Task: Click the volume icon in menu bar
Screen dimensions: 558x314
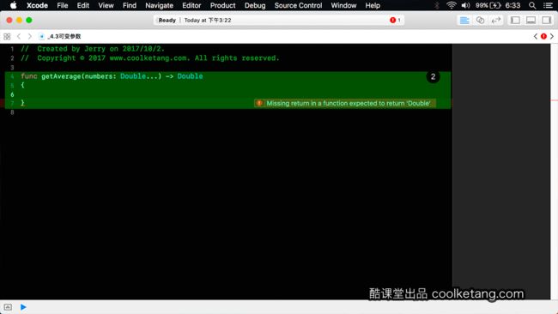Action: coord(465,5)
